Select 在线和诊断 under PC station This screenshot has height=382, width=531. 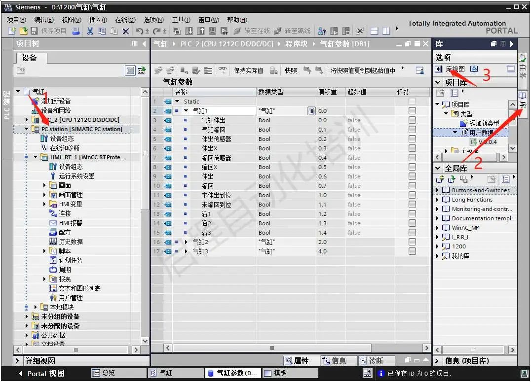[64, 148]
